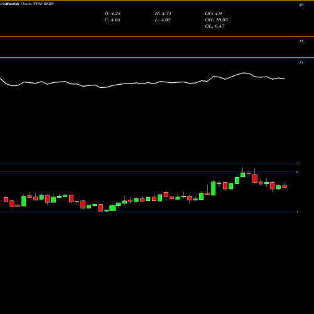This screenshot has width=314, height=314.
Task: Click the 18 price axis label
Action: pos(301,41)
